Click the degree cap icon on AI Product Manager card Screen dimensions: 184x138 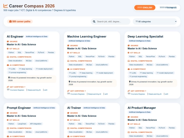[129, 117]
